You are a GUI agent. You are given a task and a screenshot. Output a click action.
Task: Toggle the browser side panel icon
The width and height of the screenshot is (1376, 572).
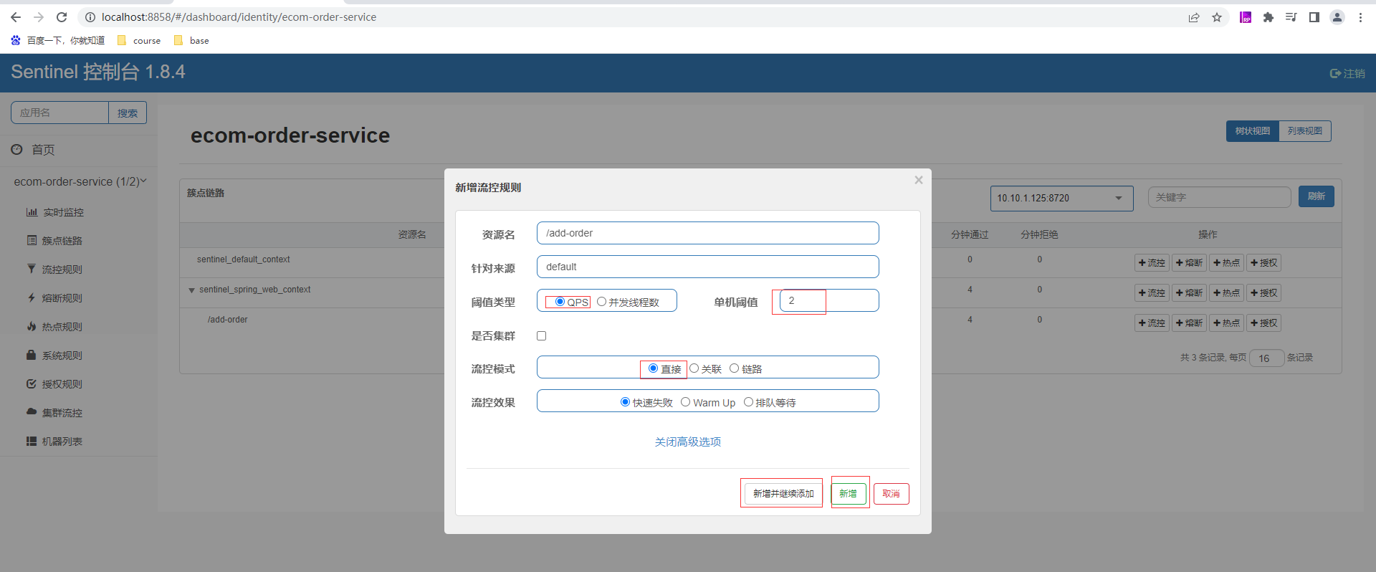1314,17
